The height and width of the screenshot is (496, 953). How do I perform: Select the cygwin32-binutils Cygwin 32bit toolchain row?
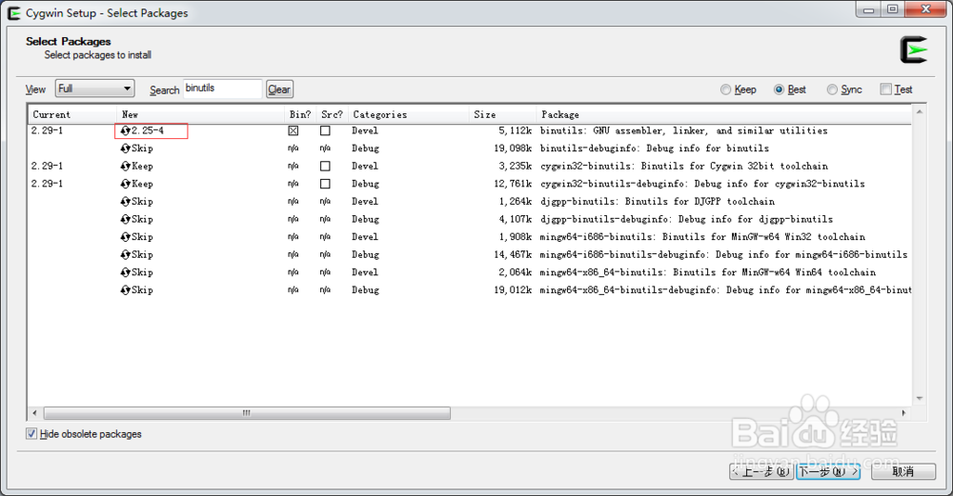click(683, 166)
